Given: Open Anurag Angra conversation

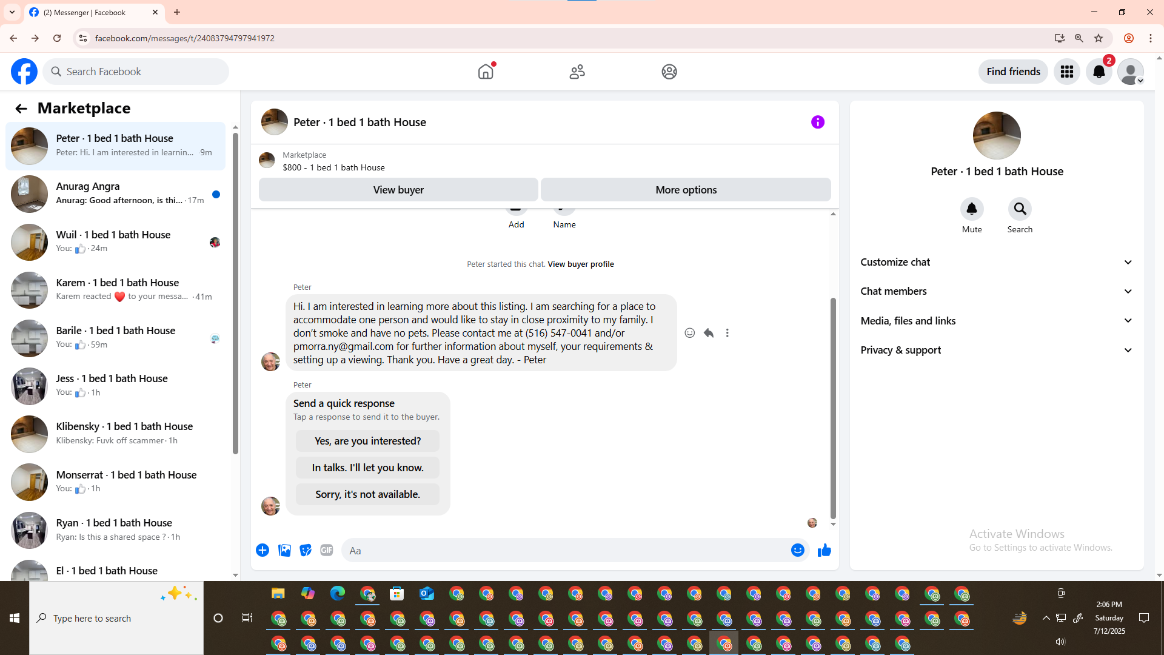Looking at the screenshot, I should (115, 193).
